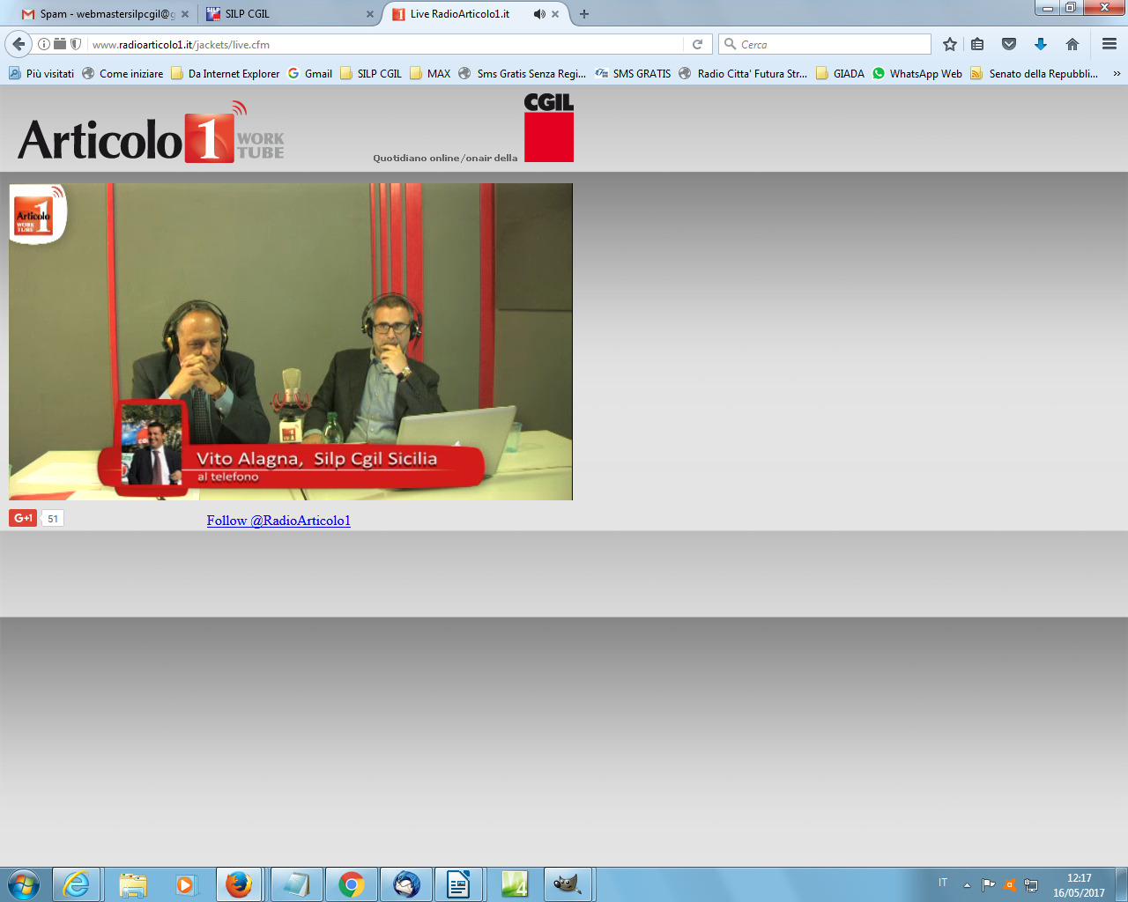The height and width of the screenshot is (902, 1128).
Task: Open a new tab with plus button
Action: coord(584,14)
